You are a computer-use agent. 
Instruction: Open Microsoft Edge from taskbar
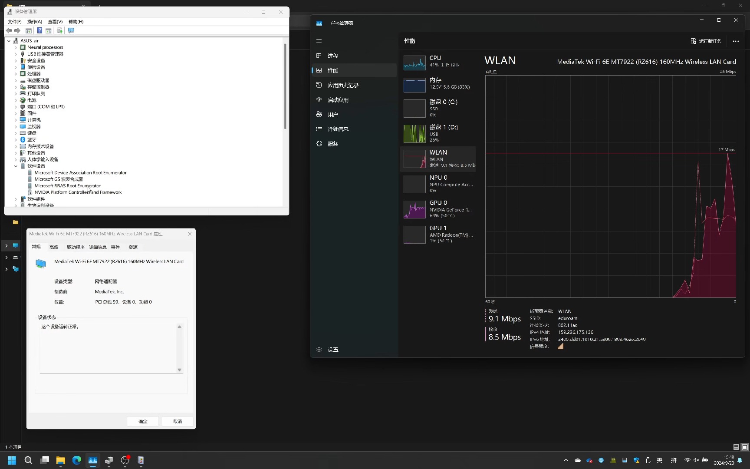(77, 460)
